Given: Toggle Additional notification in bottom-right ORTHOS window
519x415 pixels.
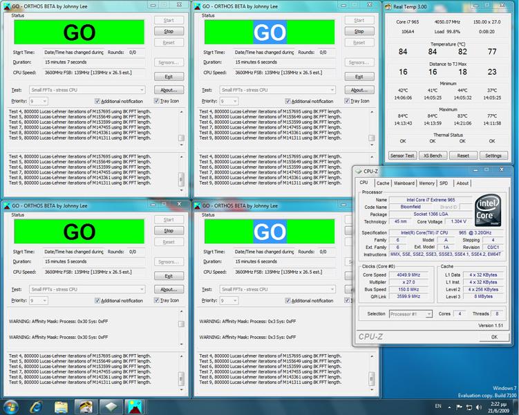Looking at the screenshot, I should coord(287,300).
